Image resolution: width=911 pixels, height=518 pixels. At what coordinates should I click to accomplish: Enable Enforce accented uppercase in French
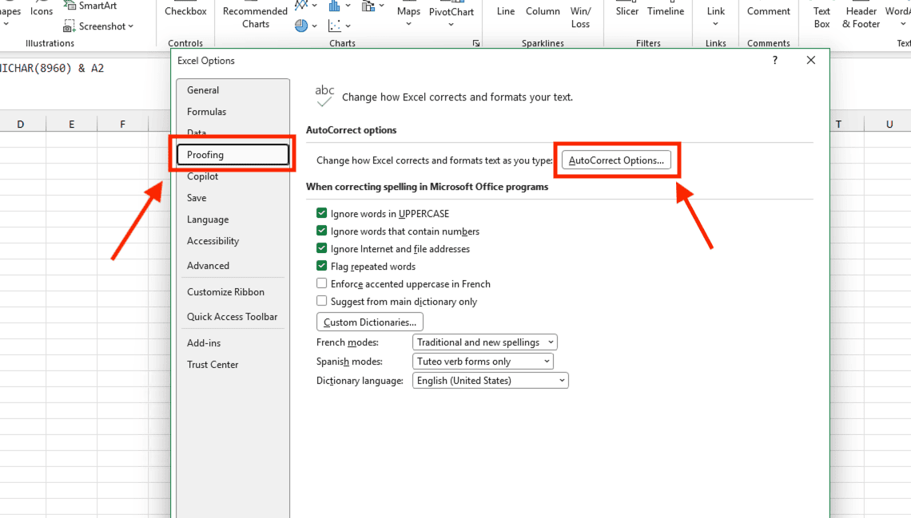coord(321,283)
